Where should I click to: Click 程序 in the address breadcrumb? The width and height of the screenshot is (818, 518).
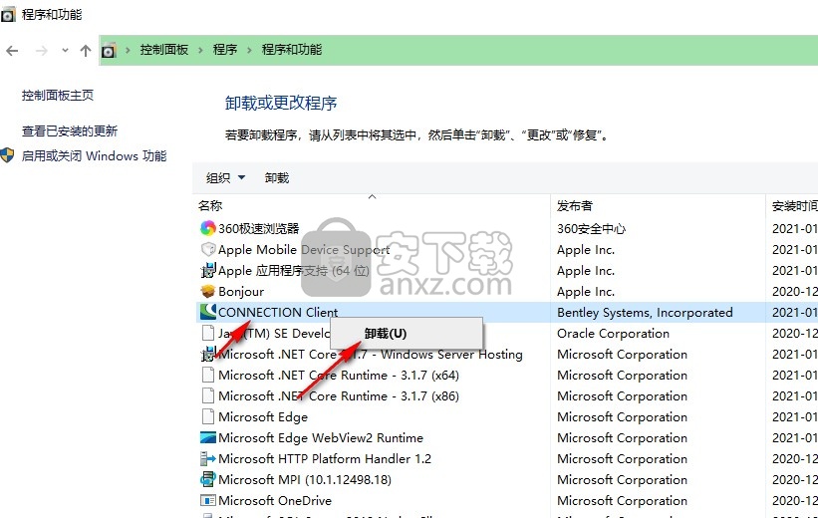click(225, 50)
